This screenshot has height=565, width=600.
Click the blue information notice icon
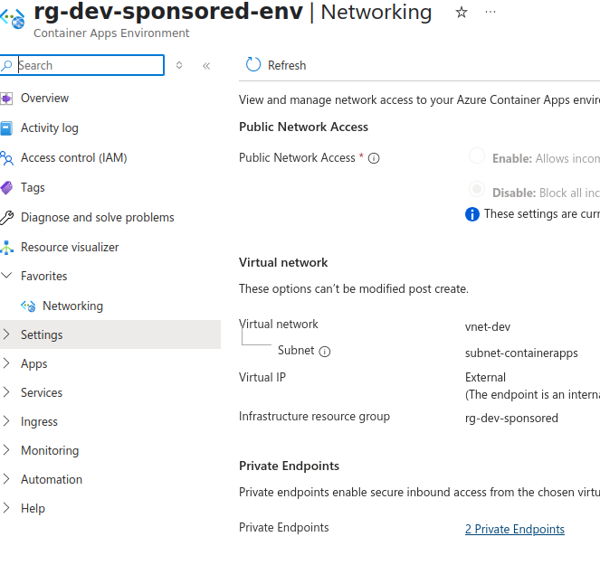click(x=472, y=214)
